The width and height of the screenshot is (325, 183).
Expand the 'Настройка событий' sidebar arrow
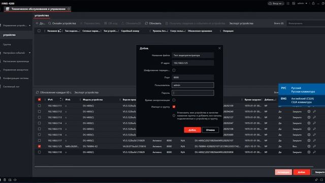29,53
